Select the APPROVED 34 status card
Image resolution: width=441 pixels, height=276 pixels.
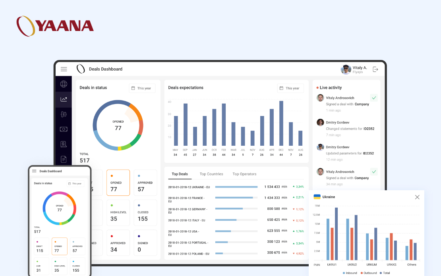click(118, 243)
